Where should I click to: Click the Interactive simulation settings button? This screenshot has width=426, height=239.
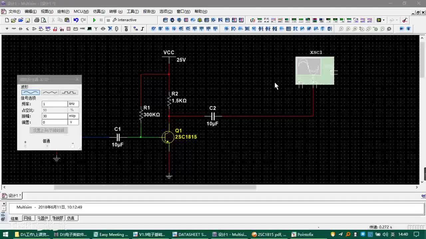pyautogui.click(x=124, y=20)
